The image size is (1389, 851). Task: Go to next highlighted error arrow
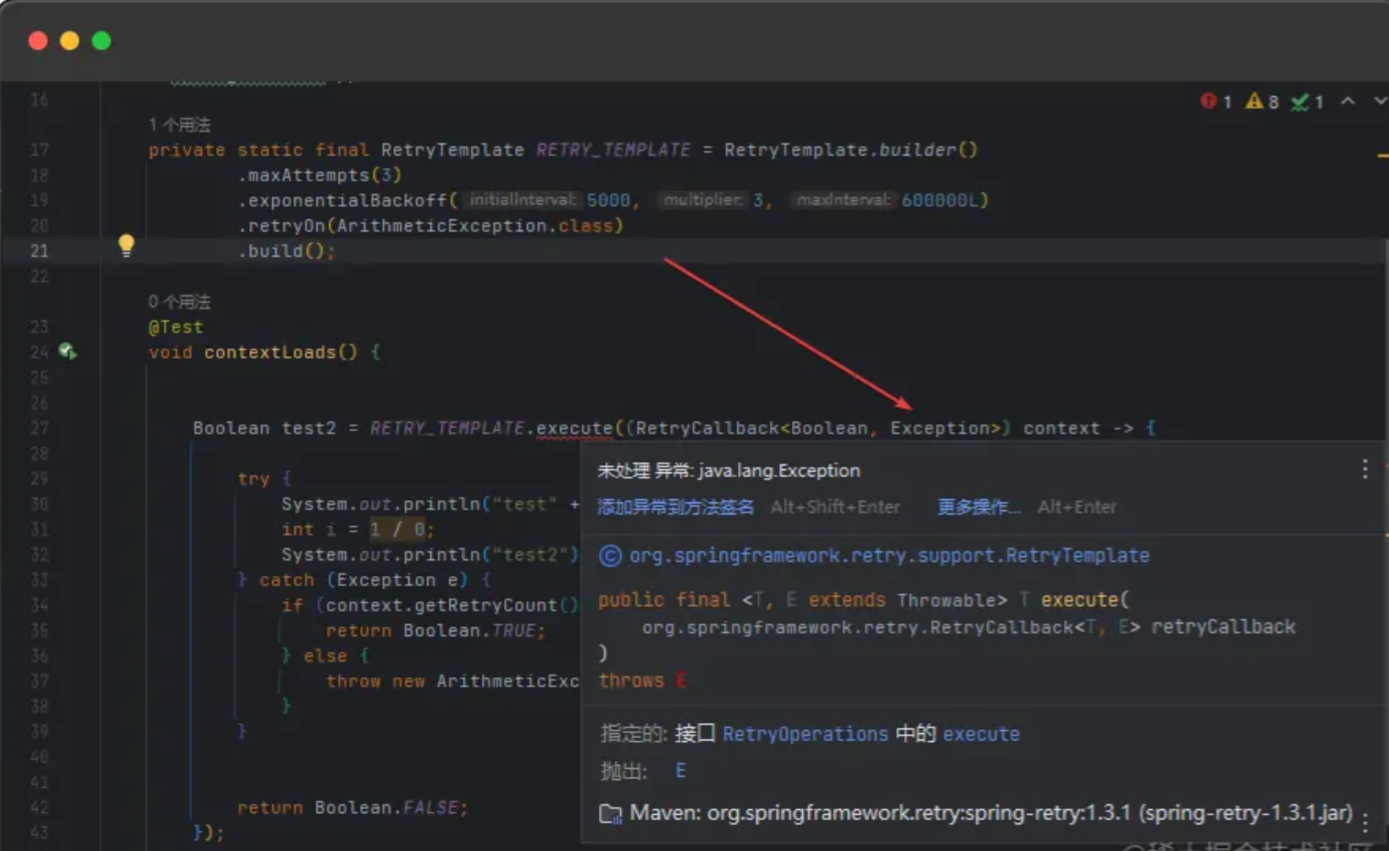[1380, 101]
